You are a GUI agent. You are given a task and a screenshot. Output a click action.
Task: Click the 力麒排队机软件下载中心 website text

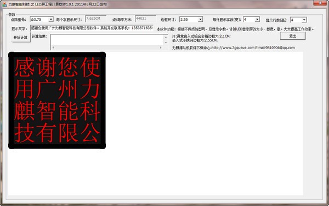click(x=234, y=48)
